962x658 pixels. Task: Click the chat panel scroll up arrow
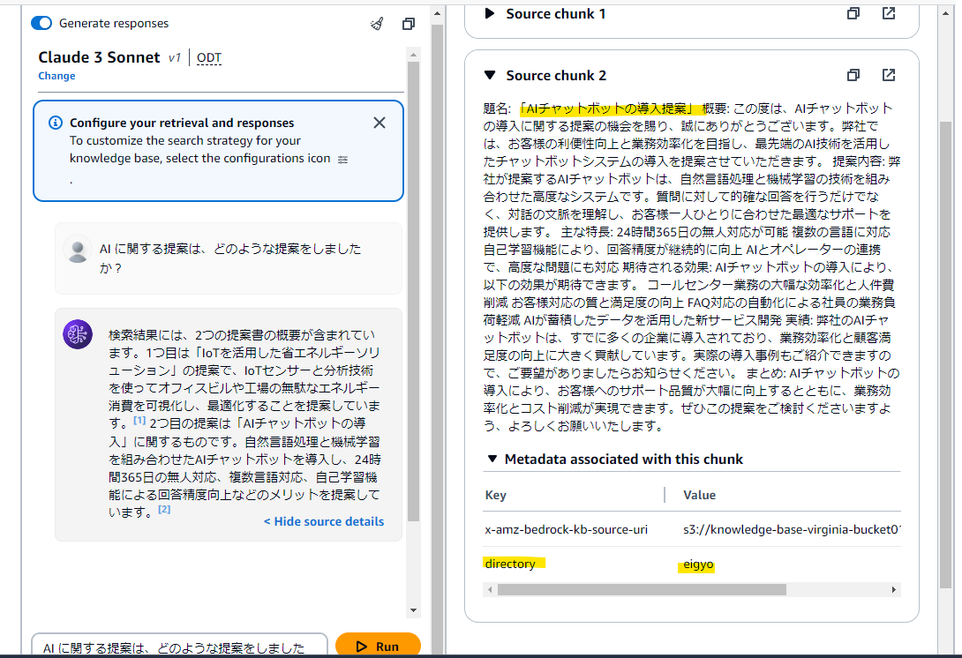[414, 56]
